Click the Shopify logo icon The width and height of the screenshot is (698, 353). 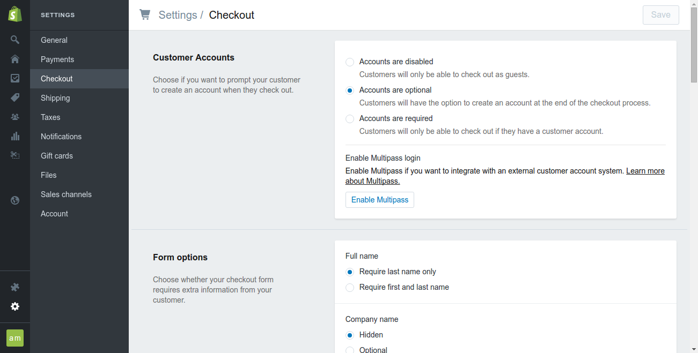click(15, 14)
